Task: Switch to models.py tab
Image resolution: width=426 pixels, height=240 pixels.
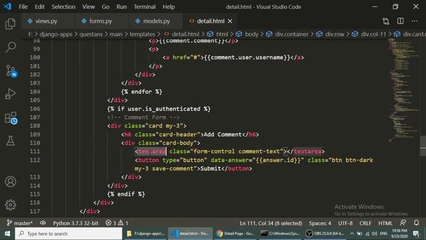Action: tap(156, 21)
